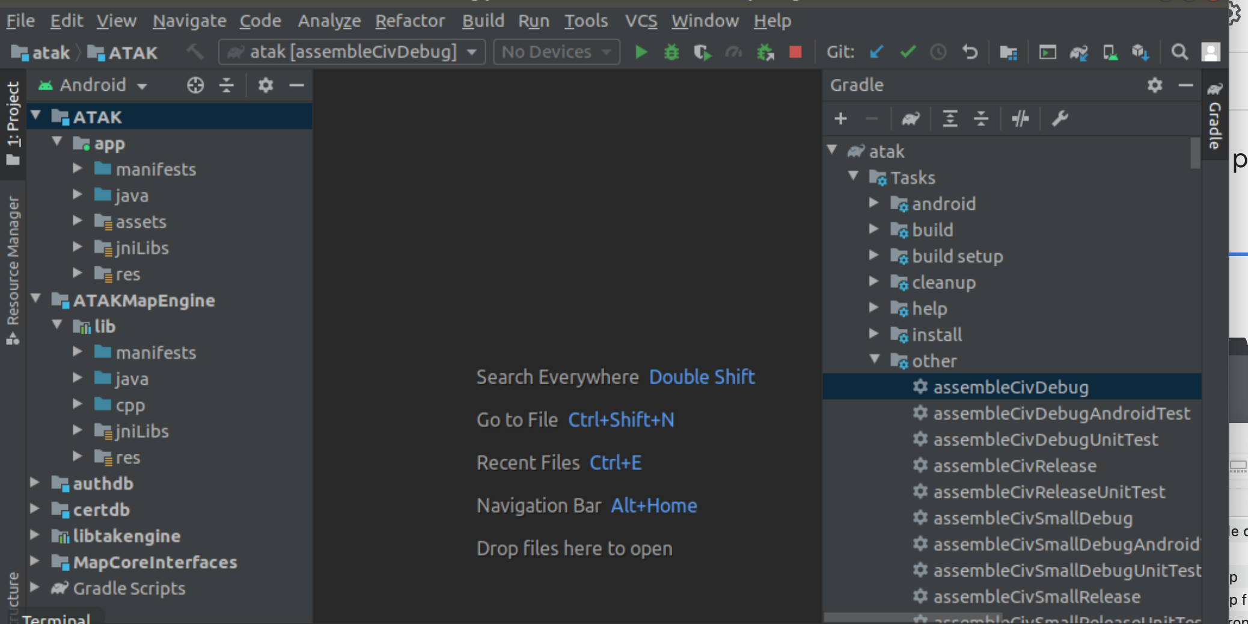Open the Run Anything icon

click(1048, 52)
